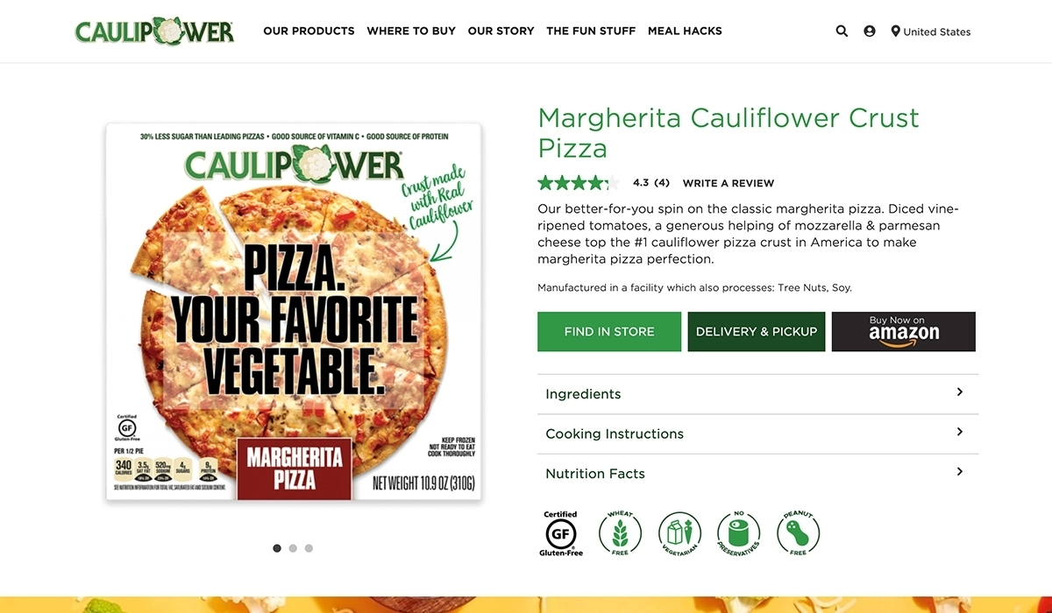Screen dimensions: 1052x613
Task: Open the search magnifier icon
Action: point(842,31)
